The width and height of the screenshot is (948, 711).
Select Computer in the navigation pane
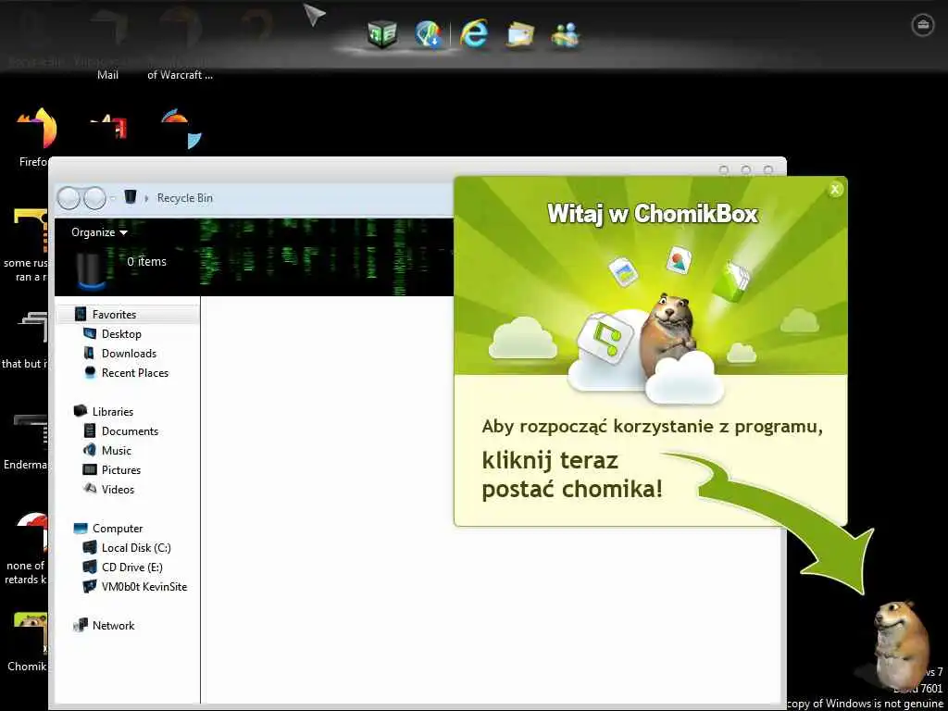point(118,529)
